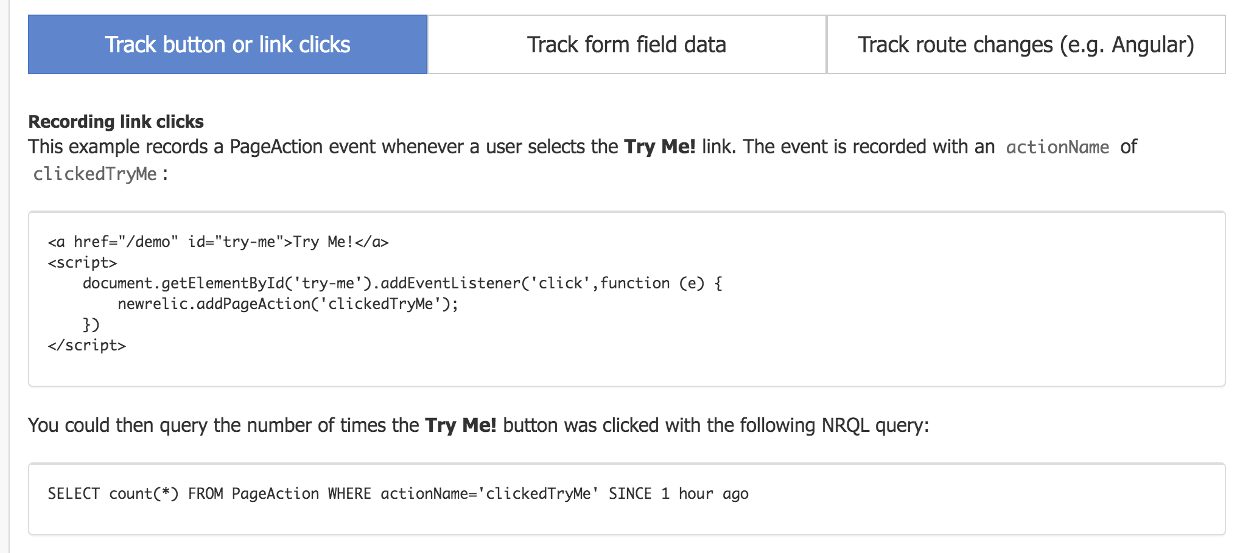Click the SINCE 1 hour ago clause
The height and width of the screenshot is (553, 1240).
click(x=679, y=493)
